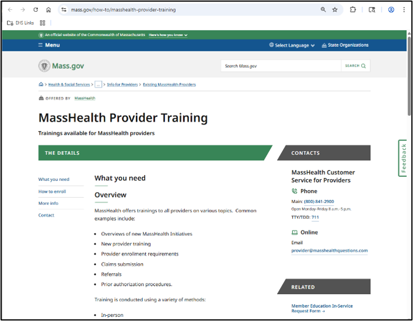Viewport: 413px width, 321px height.
Task: Click into the Search Mass.gov field
Action: [x=281, y=66]
